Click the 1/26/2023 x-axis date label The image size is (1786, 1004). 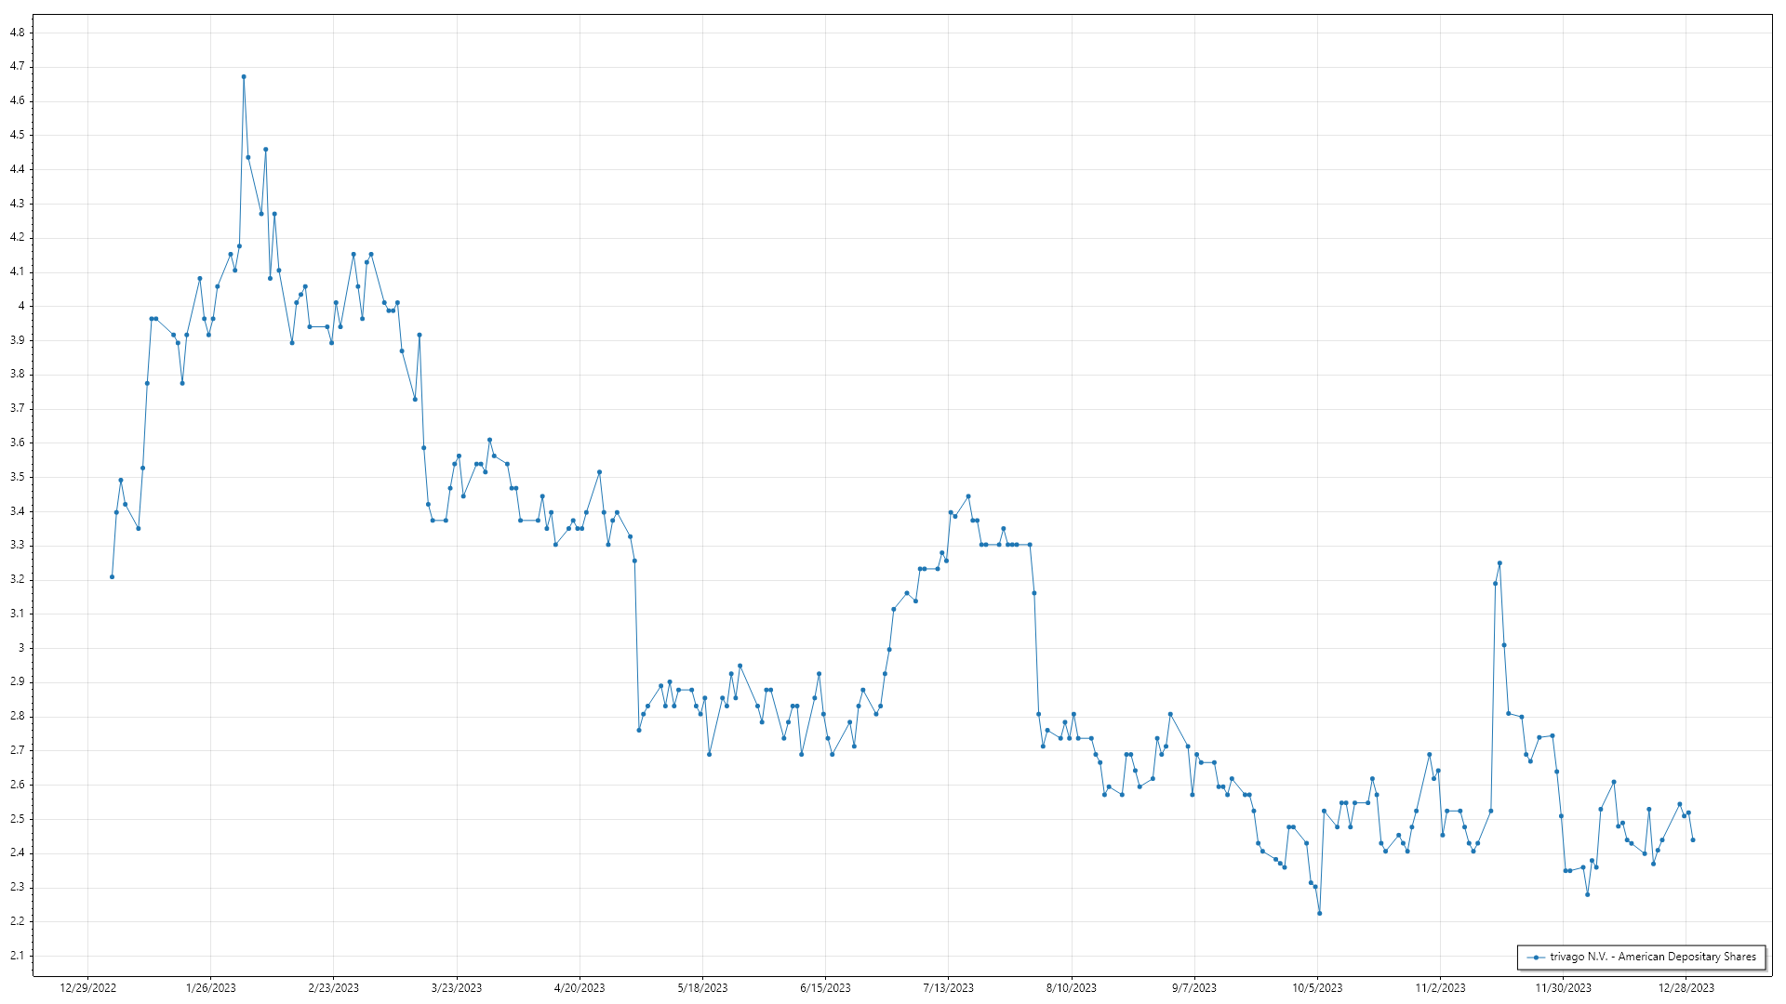210,987
